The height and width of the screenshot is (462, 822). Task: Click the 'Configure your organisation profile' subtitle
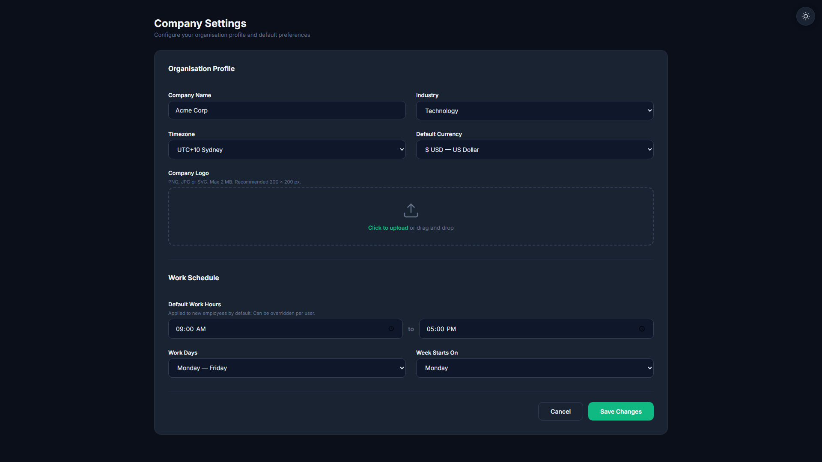(x=232, y=35)
